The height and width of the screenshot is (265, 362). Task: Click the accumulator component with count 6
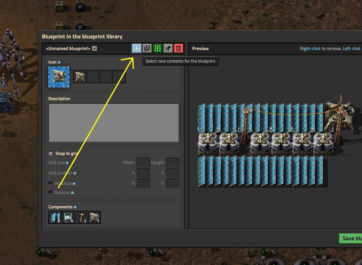tap(68, 218)
